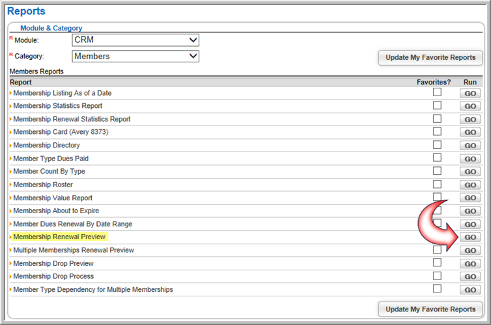491x325 pixels.
Task: Check favorite for Membership Renewal Statistics Report
Action: 437,119
